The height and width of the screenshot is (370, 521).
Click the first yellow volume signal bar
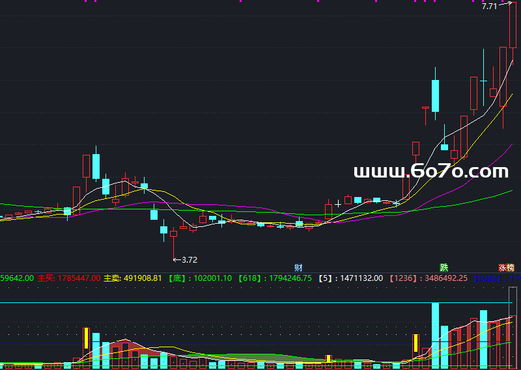[86, 339]
